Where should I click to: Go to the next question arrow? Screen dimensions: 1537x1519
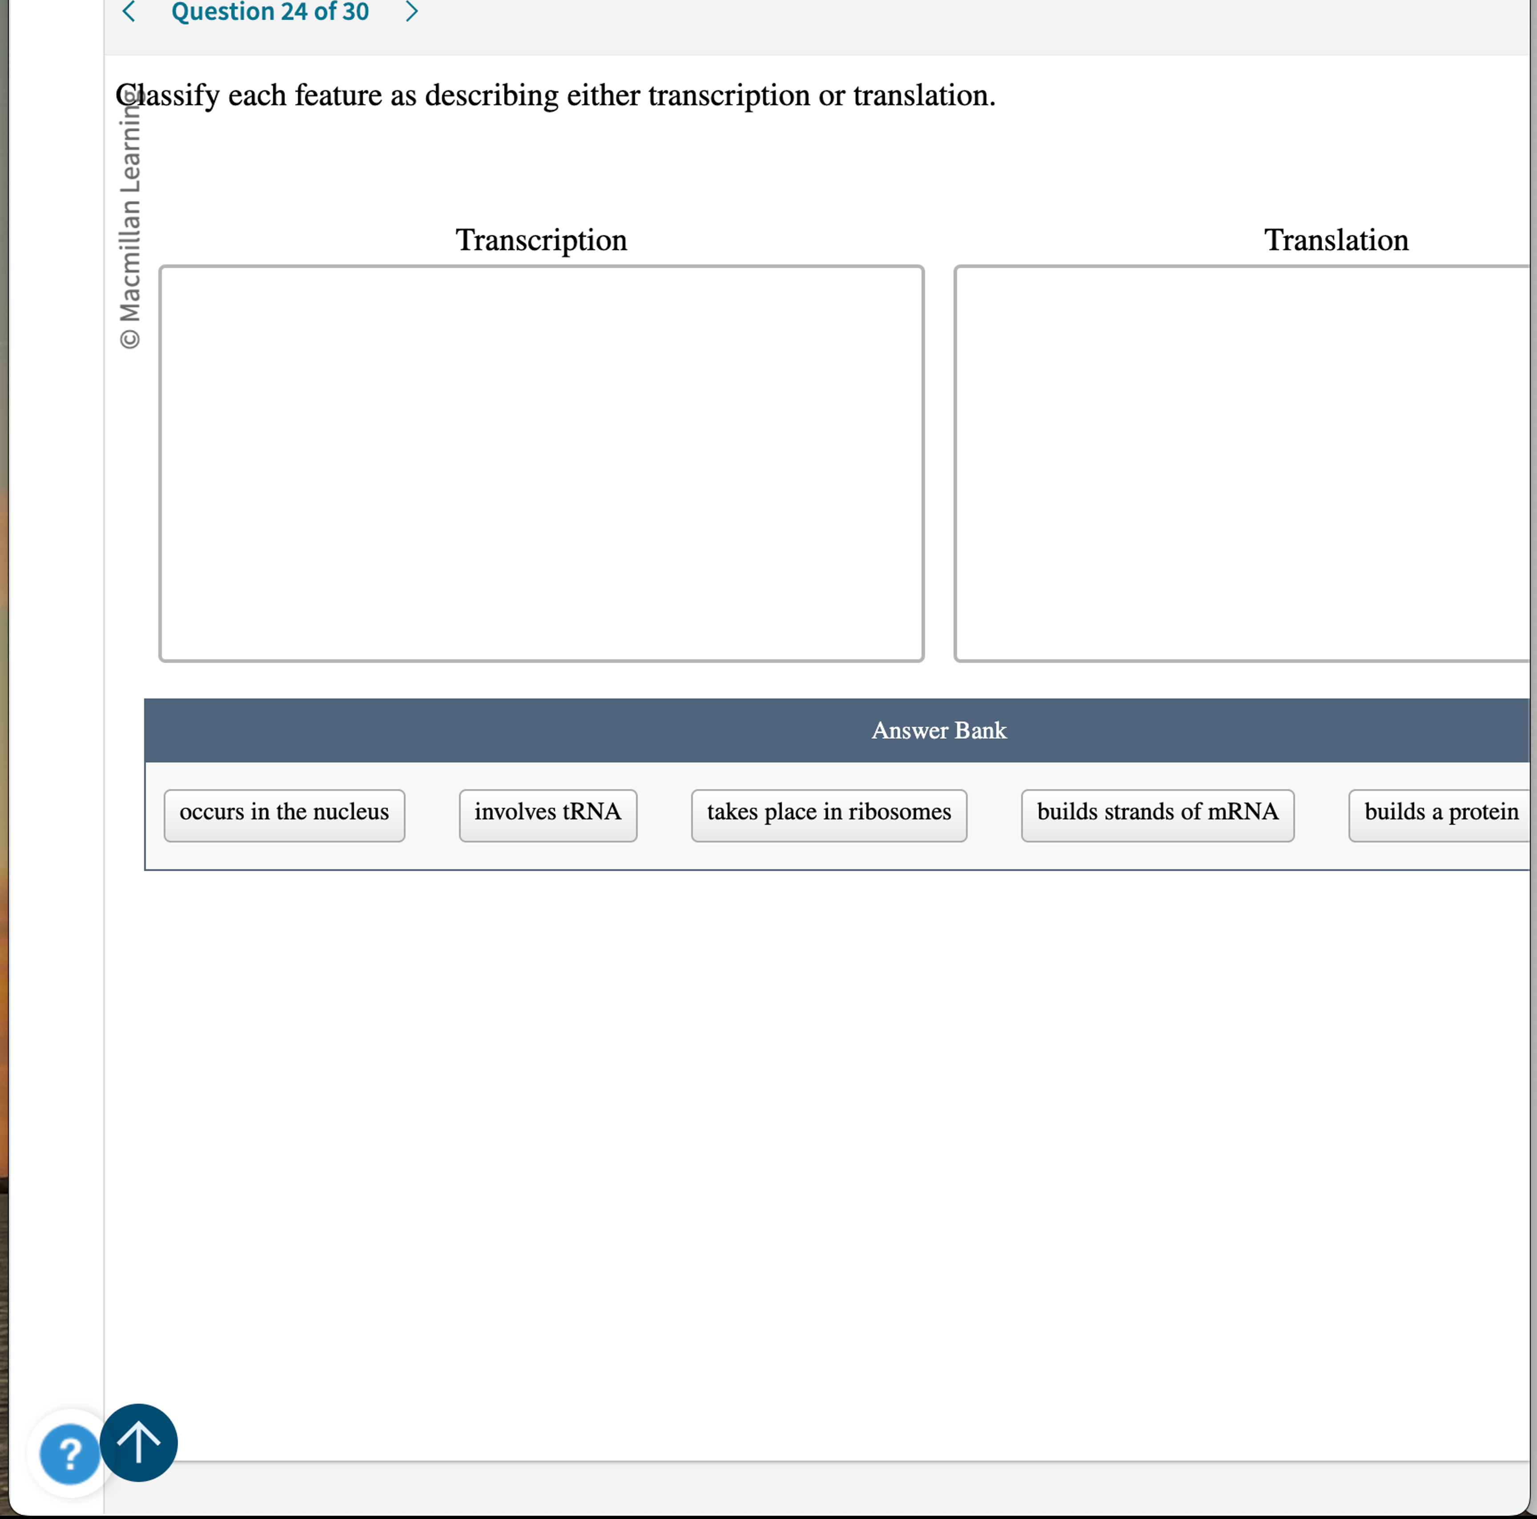411,11
